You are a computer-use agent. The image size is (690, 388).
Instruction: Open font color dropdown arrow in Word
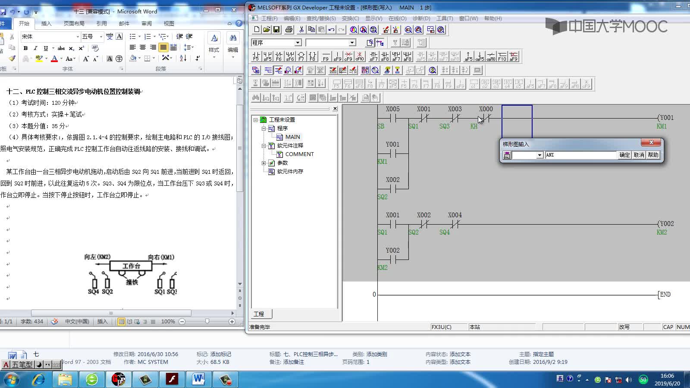tap(61, 59)
